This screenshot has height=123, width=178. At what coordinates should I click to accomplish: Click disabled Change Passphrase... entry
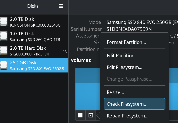tap(134, 79)
